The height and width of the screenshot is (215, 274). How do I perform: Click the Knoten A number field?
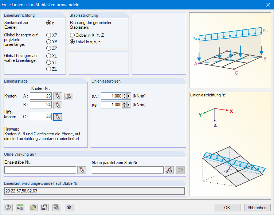pos(41,96)
